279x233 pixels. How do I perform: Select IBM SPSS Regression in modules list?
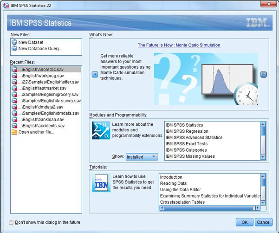(187, 131)
